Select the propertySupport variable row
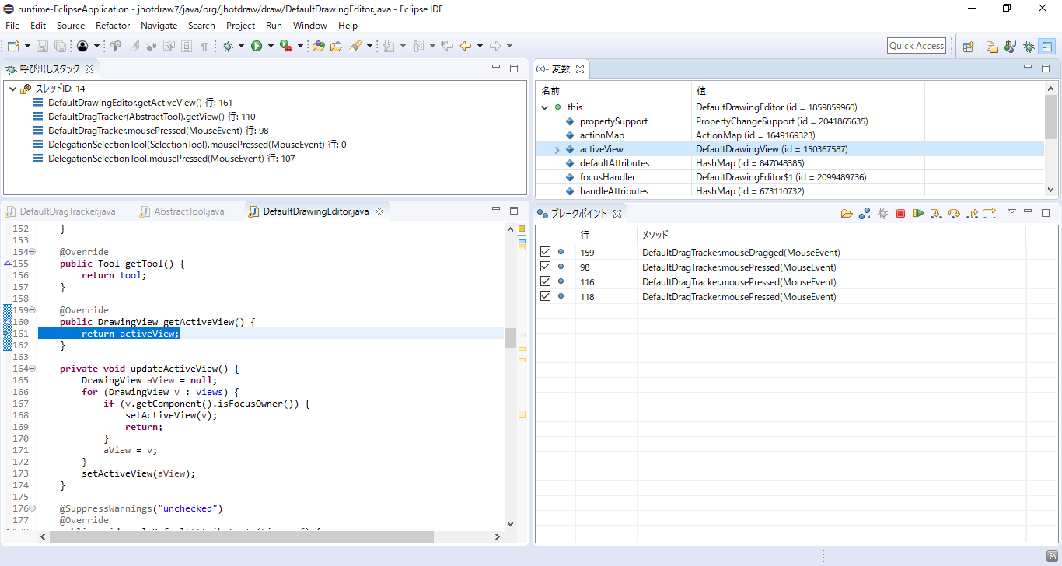1062x566 pixels. pyautogui.click(x=790, y=121)
